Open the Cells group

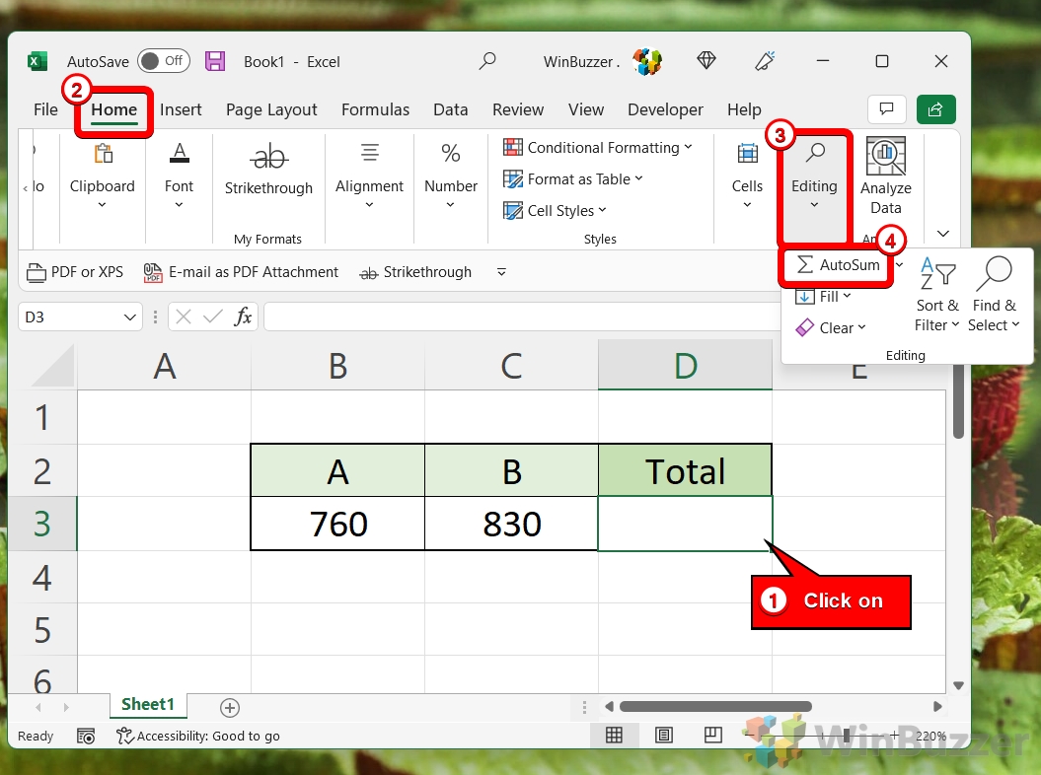pyautogui.click(x=747, y=176)
